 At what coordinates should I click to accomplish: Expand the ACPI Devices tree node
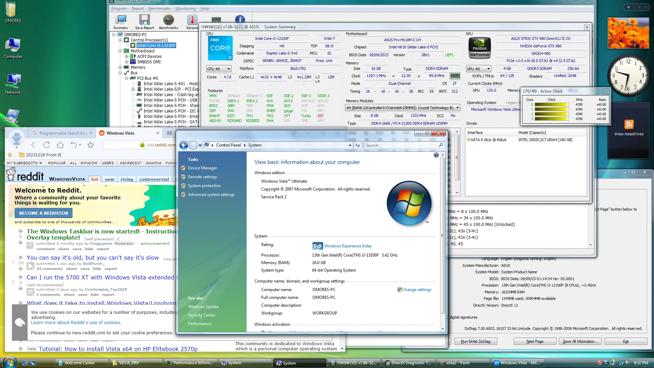[127, 57]
